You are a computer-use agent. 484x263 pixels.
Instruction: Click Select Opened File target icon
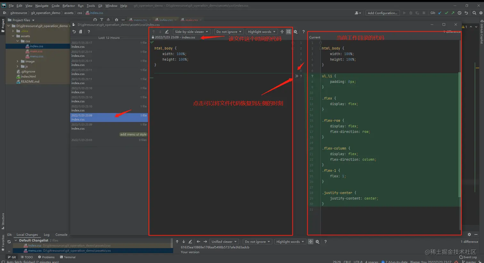(95, 20)
